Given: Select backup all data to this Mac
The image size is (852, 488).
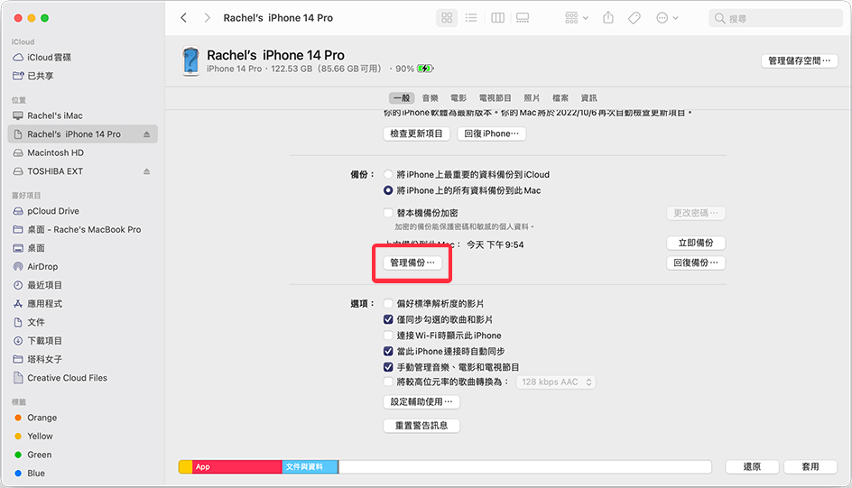Looking at the screenshot, I should click(388, 190).
